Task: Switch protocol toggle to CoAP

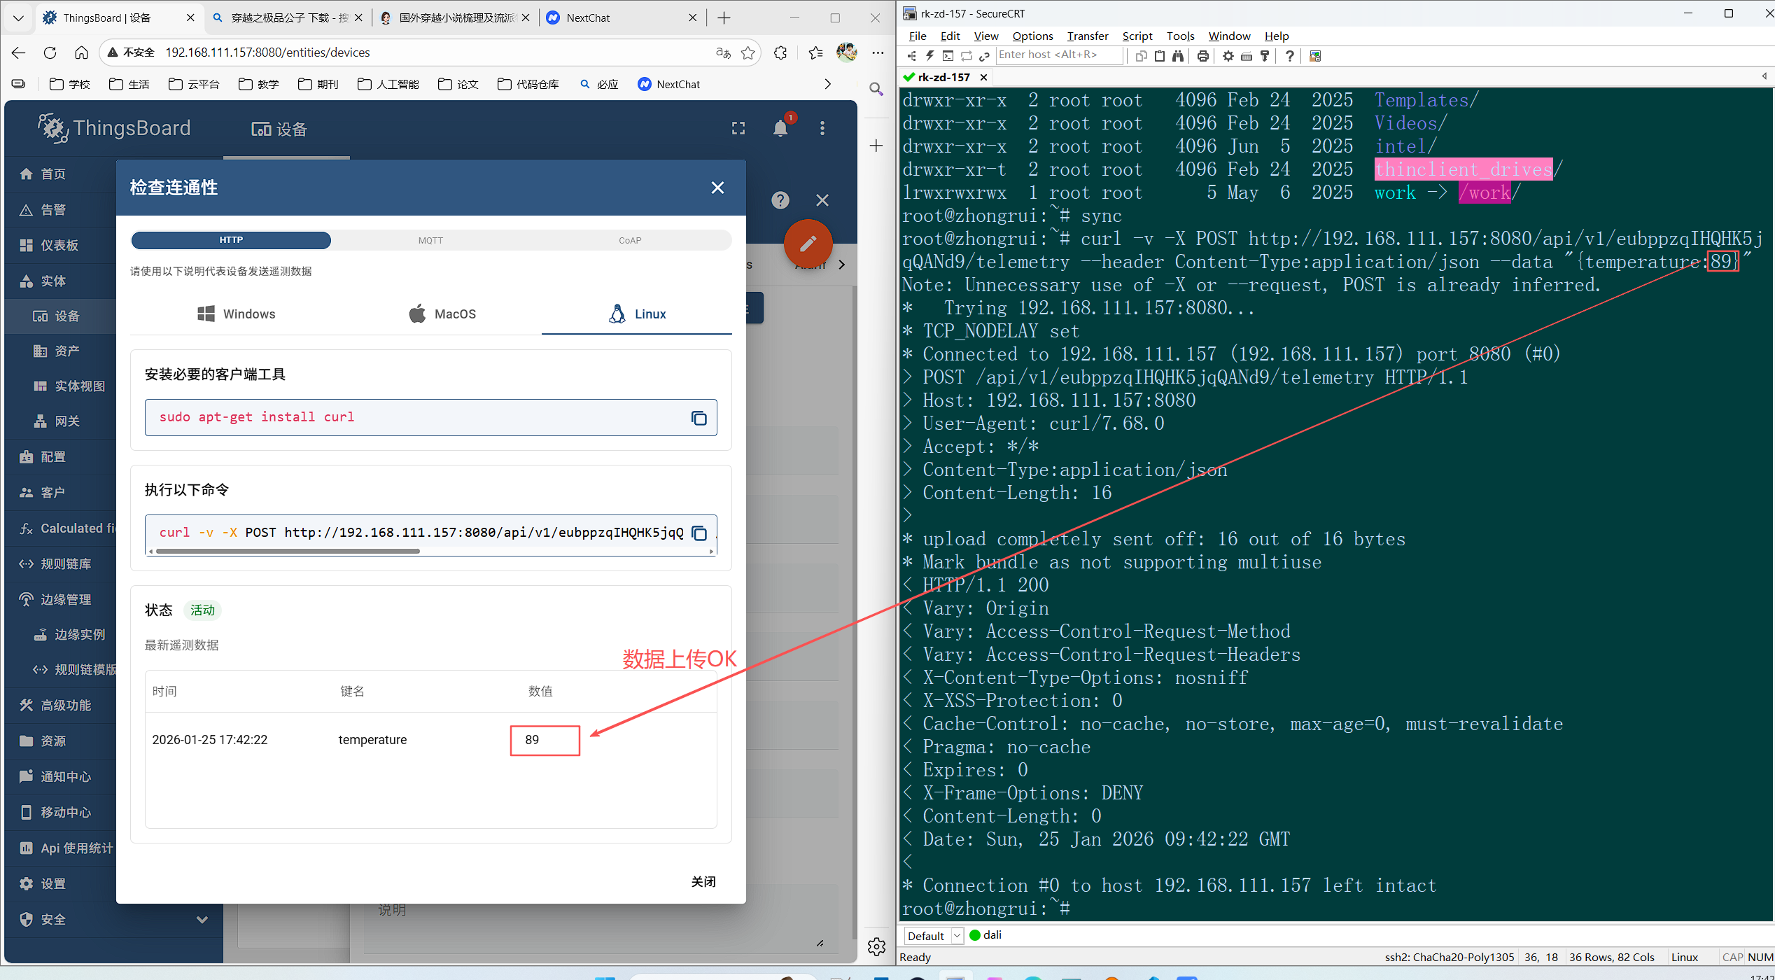Action: pos(630,240)
